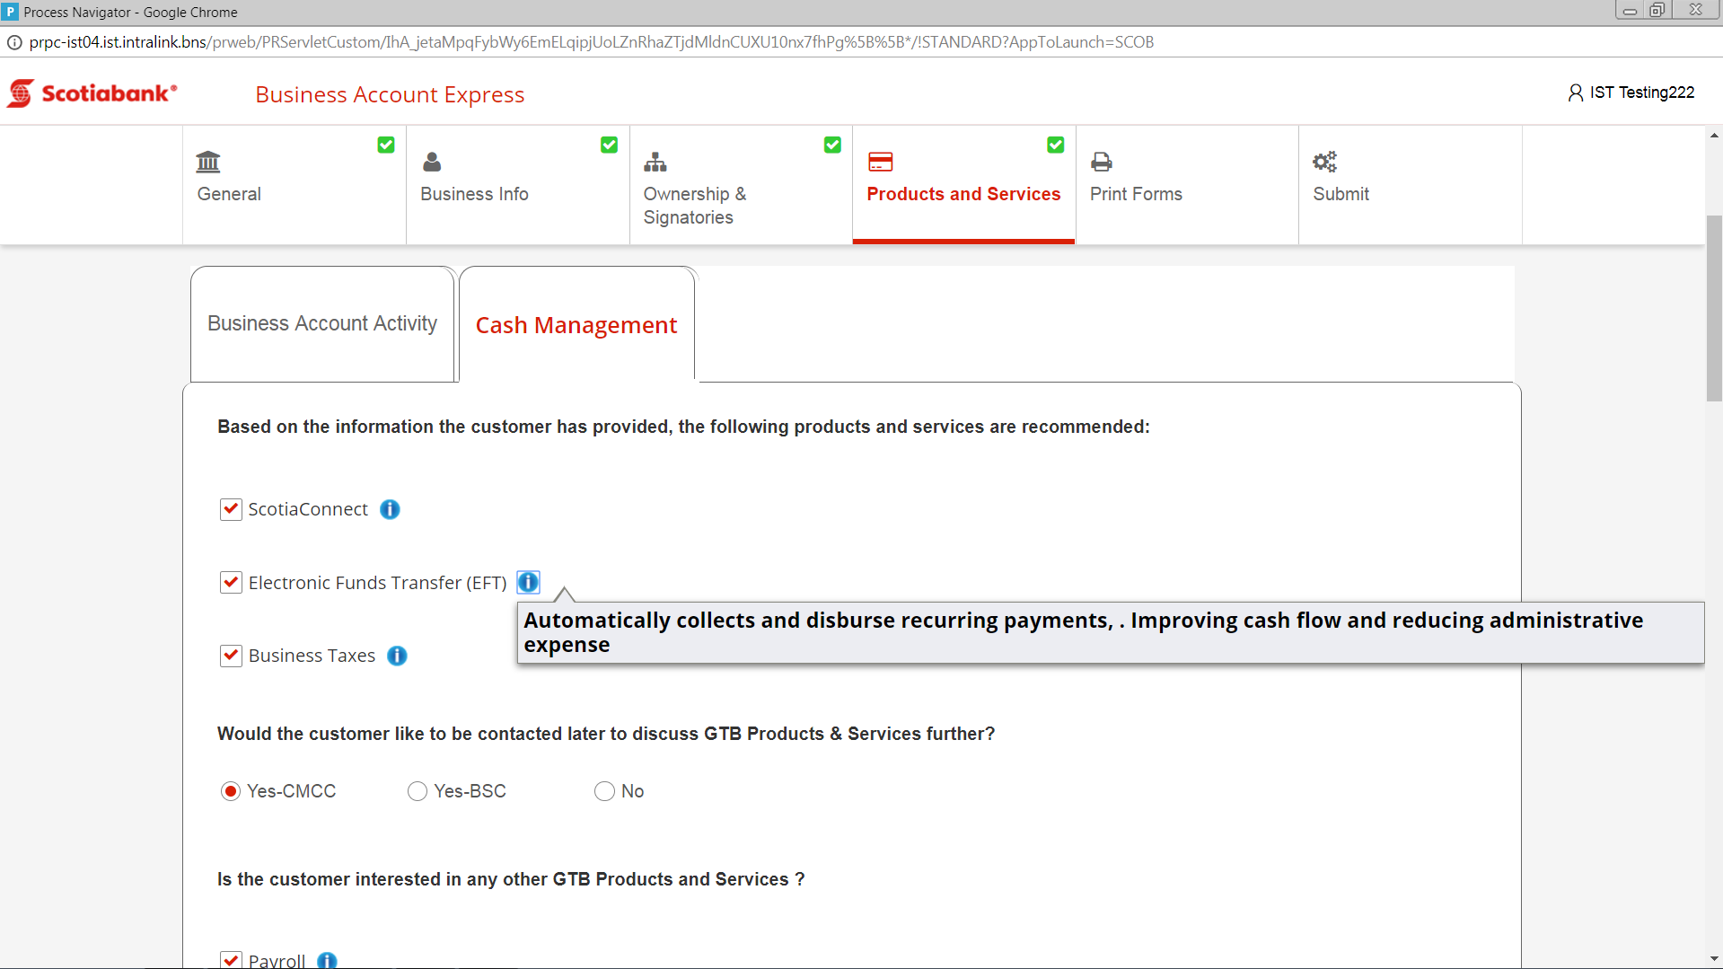Click the info icon next to Payroll
Viewport: 1723px width, 969px height.
tap(328, 960)
